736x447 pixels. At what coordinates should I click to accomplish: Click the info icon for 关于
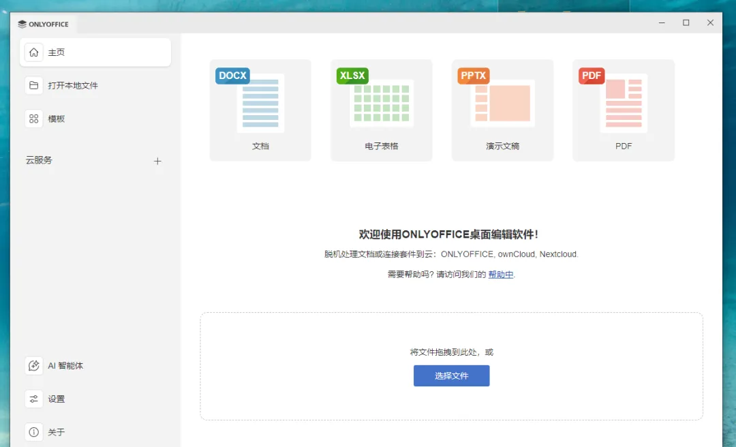click(x=34, y=432)
